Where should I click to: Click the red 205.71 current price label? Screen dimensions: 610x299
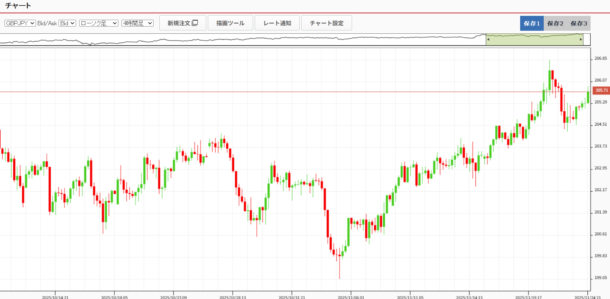(x=601, y=90)
